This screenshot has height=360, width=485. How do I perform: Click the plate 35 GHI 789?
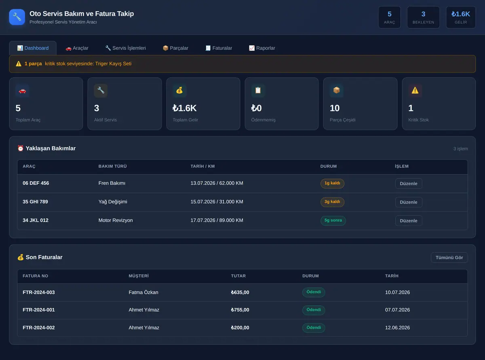coord(36,202)
